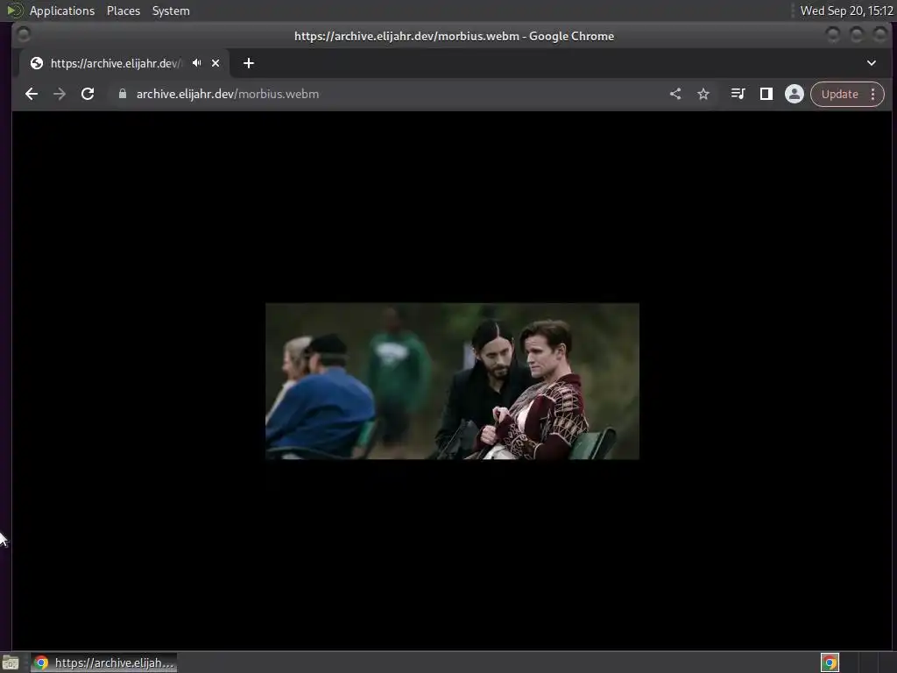The width and height of the screenshot is (897, 673).
Task: Open the System menu
Action: [x=171, y=11]
